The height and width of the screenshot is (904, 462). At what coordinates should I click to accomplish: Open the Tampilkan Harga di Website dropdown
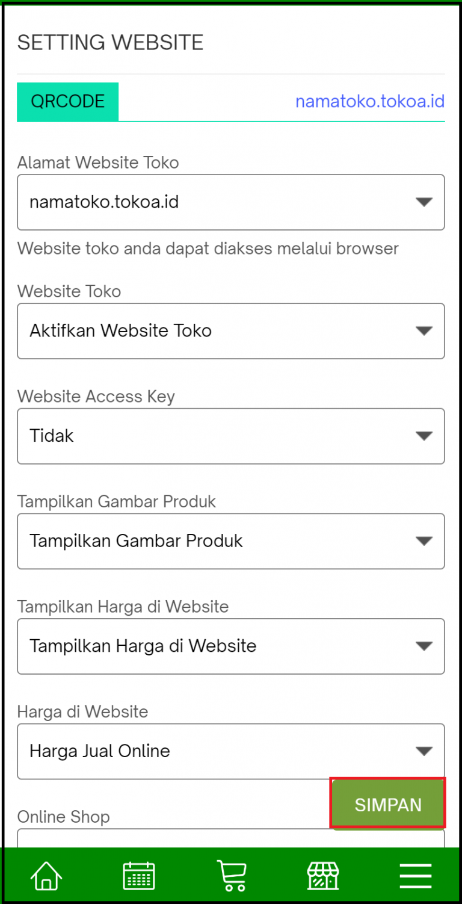[x=231, y=646]
